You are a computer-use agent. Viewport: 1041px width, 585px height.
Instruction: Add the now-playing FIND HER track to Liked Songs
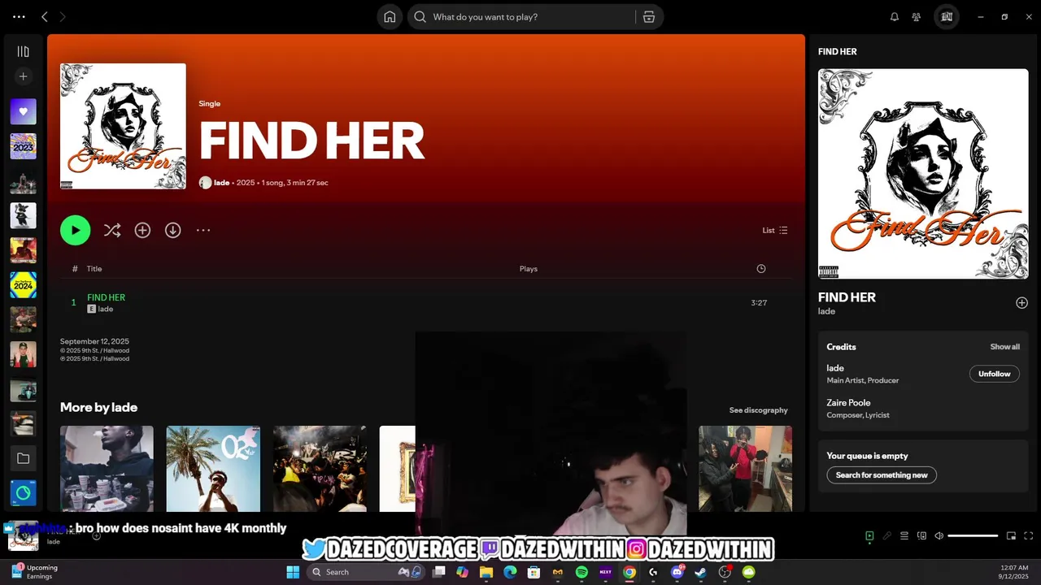pyautogui.click(x=1021, y=303)
